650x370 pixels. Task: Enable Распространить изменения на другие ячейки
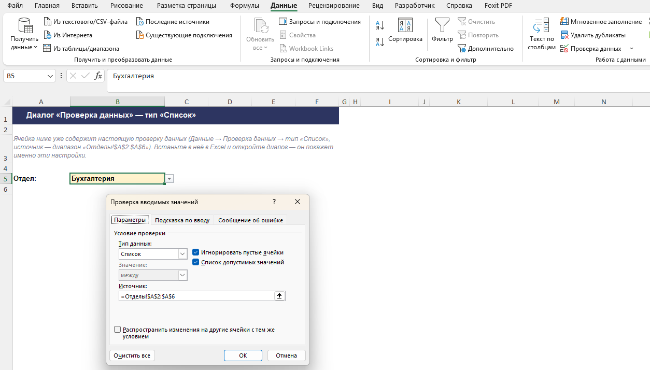118,330
